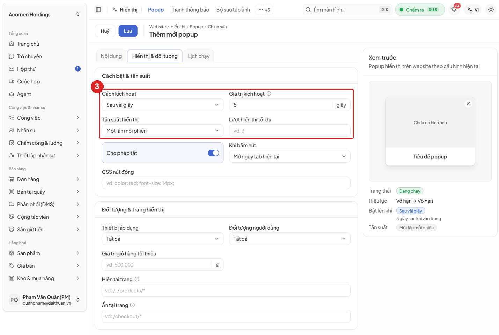Click the Hiển thị translate icon in the top bar

(115, 10)
